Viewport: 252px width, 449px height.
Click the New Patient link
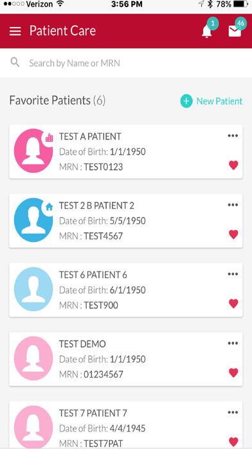(x=219, y=101)
